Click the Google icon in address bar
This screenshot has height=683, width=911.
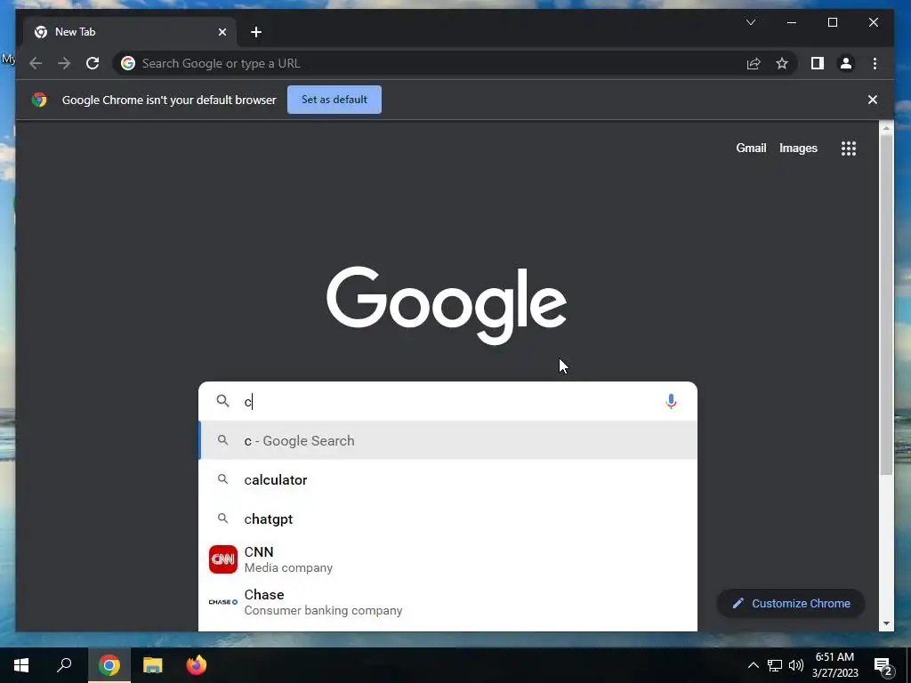128,63
